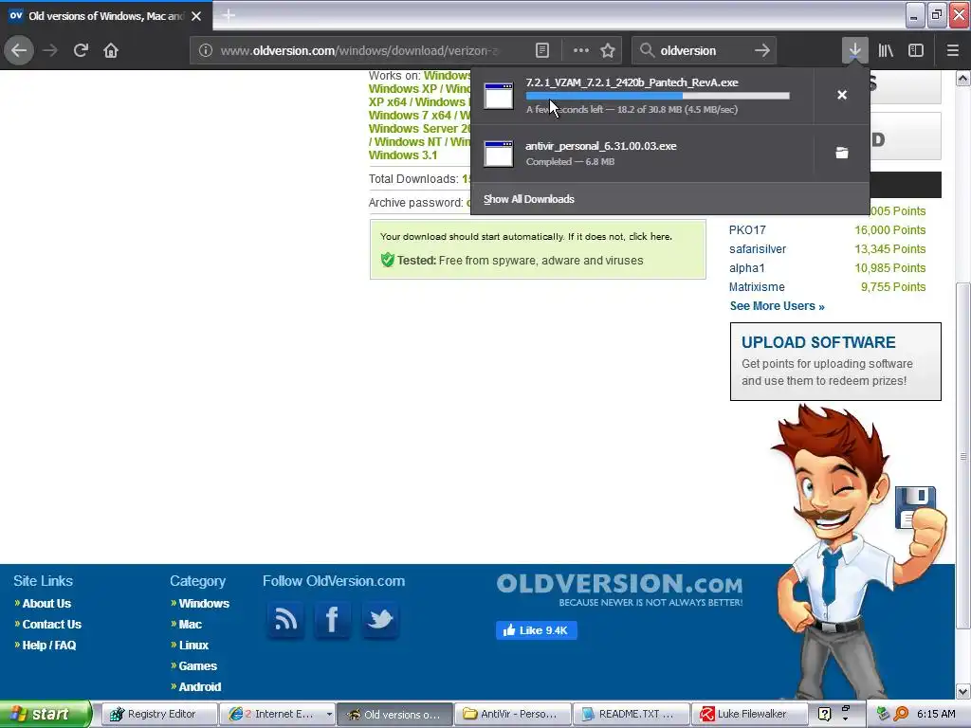Open the browser home page

[111, 50]
